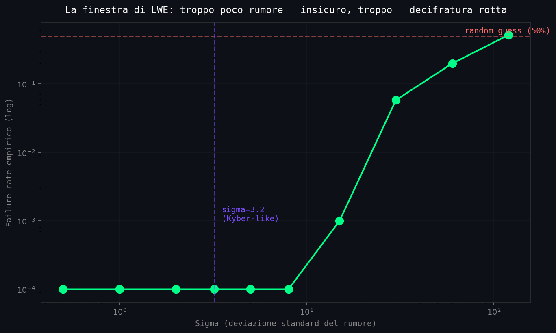Click the y-axis tick label 10⁻¹

coord(26,84)
